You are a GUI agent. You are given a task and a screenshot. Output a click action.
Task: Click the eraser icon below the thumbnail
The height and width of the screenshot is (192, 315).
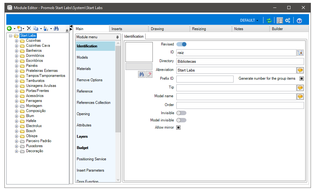pyautogui.click(x=149, y=74)
